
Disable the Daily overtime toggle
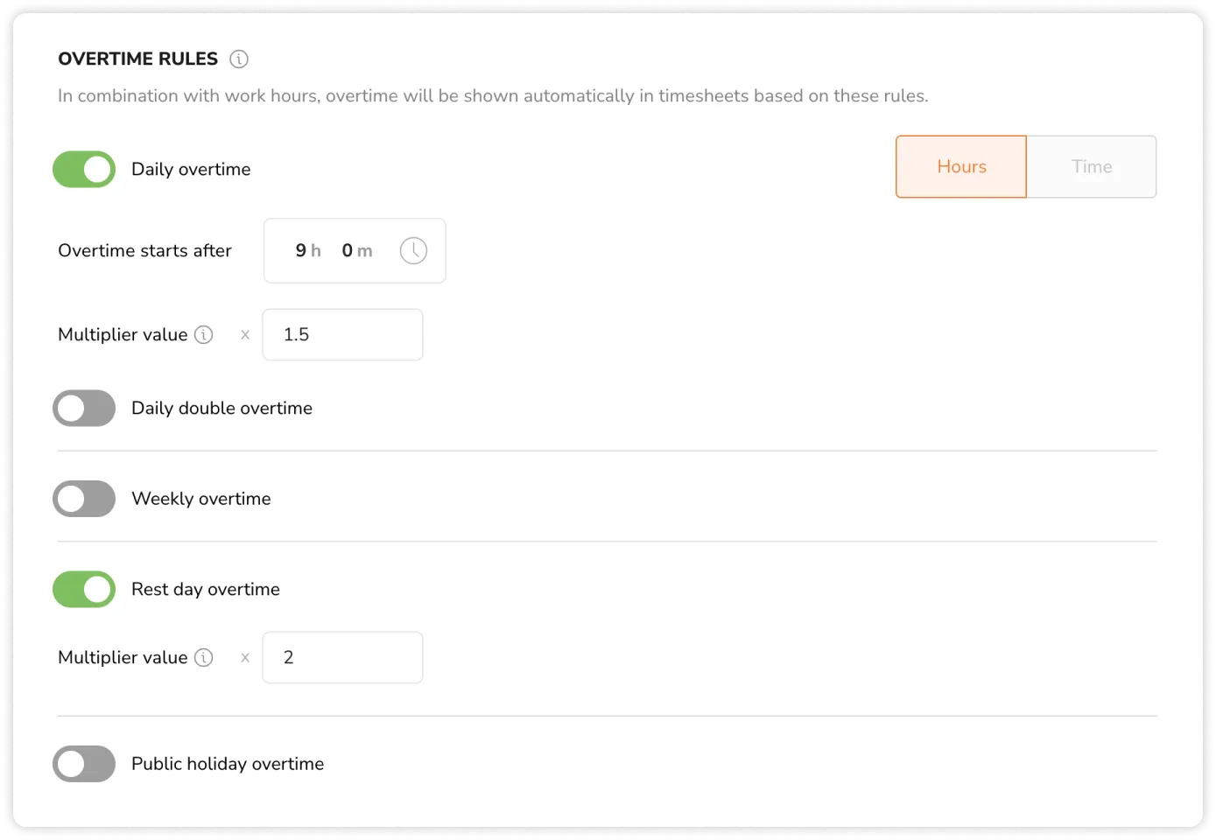(84, 170)
